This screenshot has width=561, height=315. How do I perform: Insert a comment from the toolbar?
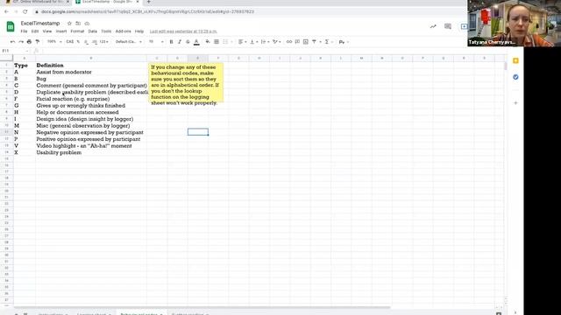point(297,42)
